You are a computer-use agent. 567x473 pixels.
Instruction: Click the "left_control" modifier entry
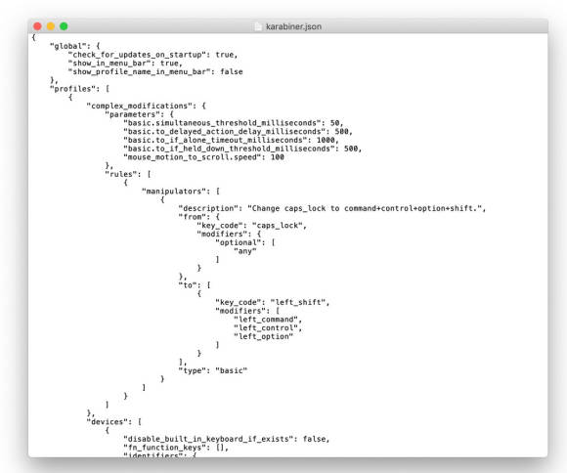tap(266, 327)
